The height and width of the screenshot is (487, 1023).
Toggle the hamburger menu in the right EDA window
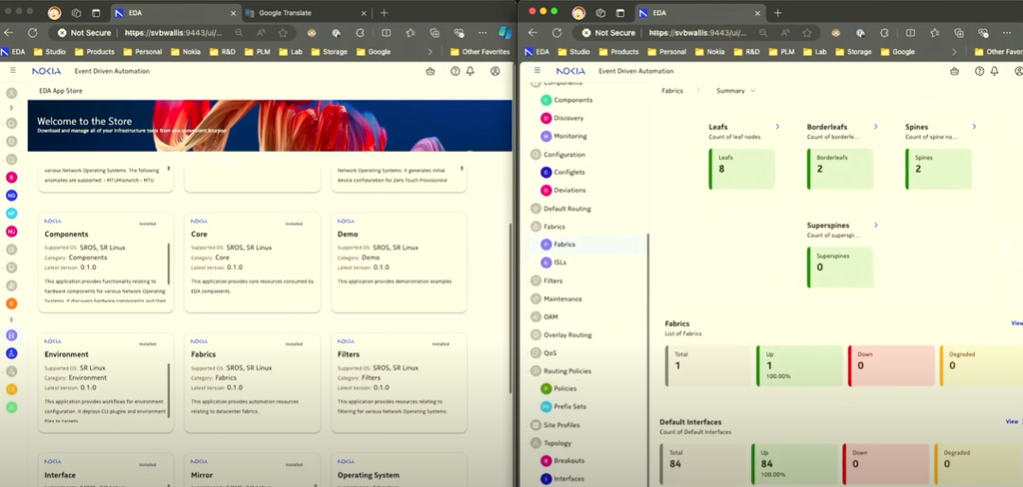click(x=537, y=70)
